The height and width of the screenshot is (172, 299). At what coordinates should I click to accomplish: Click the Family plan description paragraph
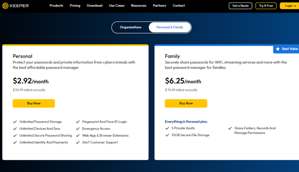(x=226, y=65)
